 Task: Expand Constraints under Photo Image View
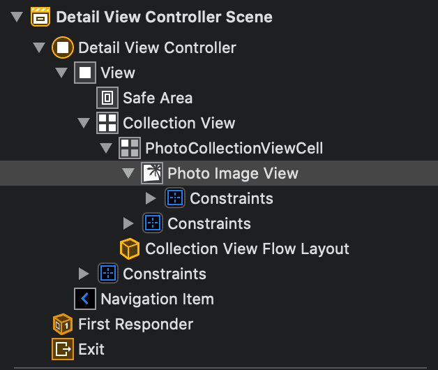[151, 198]
